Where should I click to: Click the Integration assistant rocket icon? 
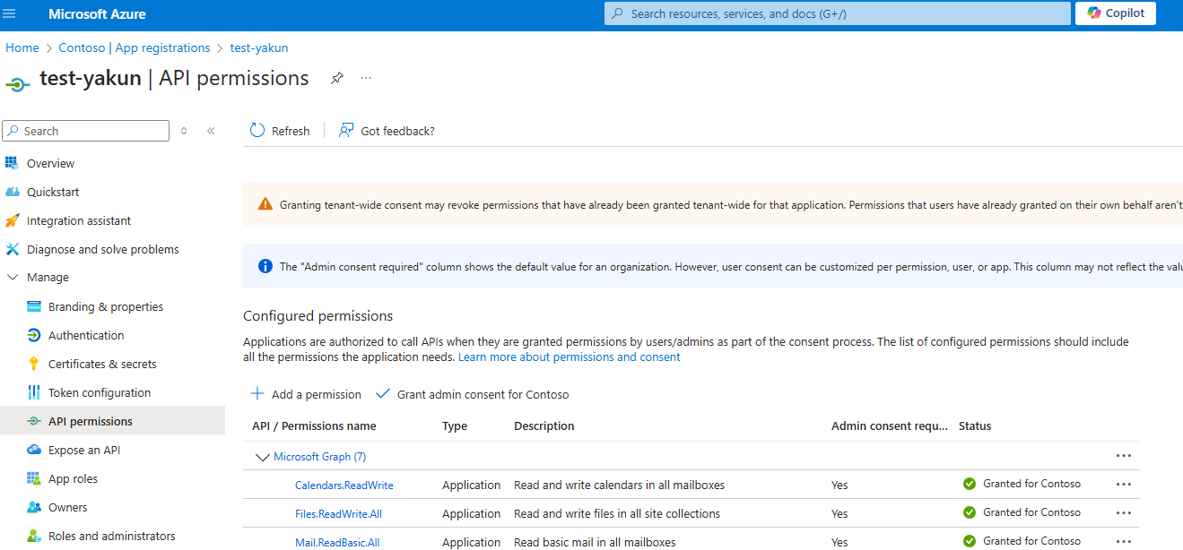(x=12, y=220)
